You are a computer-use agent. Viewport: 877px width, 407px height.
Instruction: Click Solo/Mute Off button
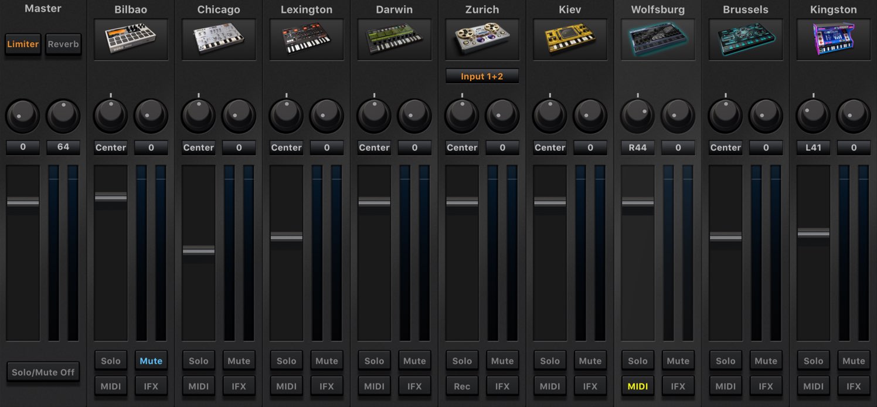[43, 372]
